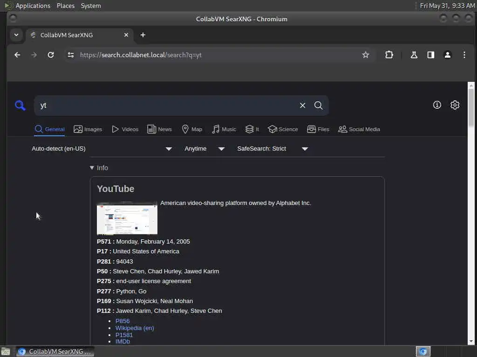477x357 pixels.
Task: Click the 'P277 : Python, Go' line
Action: tap(122, 291)
